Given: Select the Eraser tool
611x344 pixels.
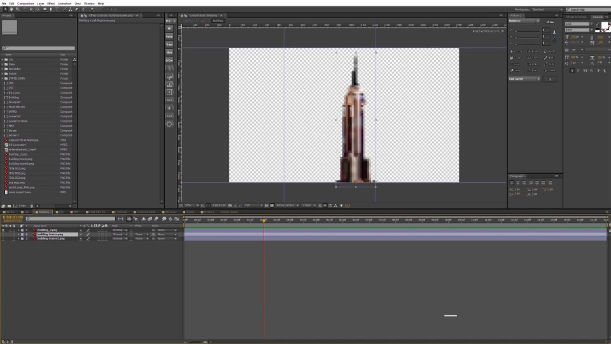Looking at the screenshot, I should point(76,10).
